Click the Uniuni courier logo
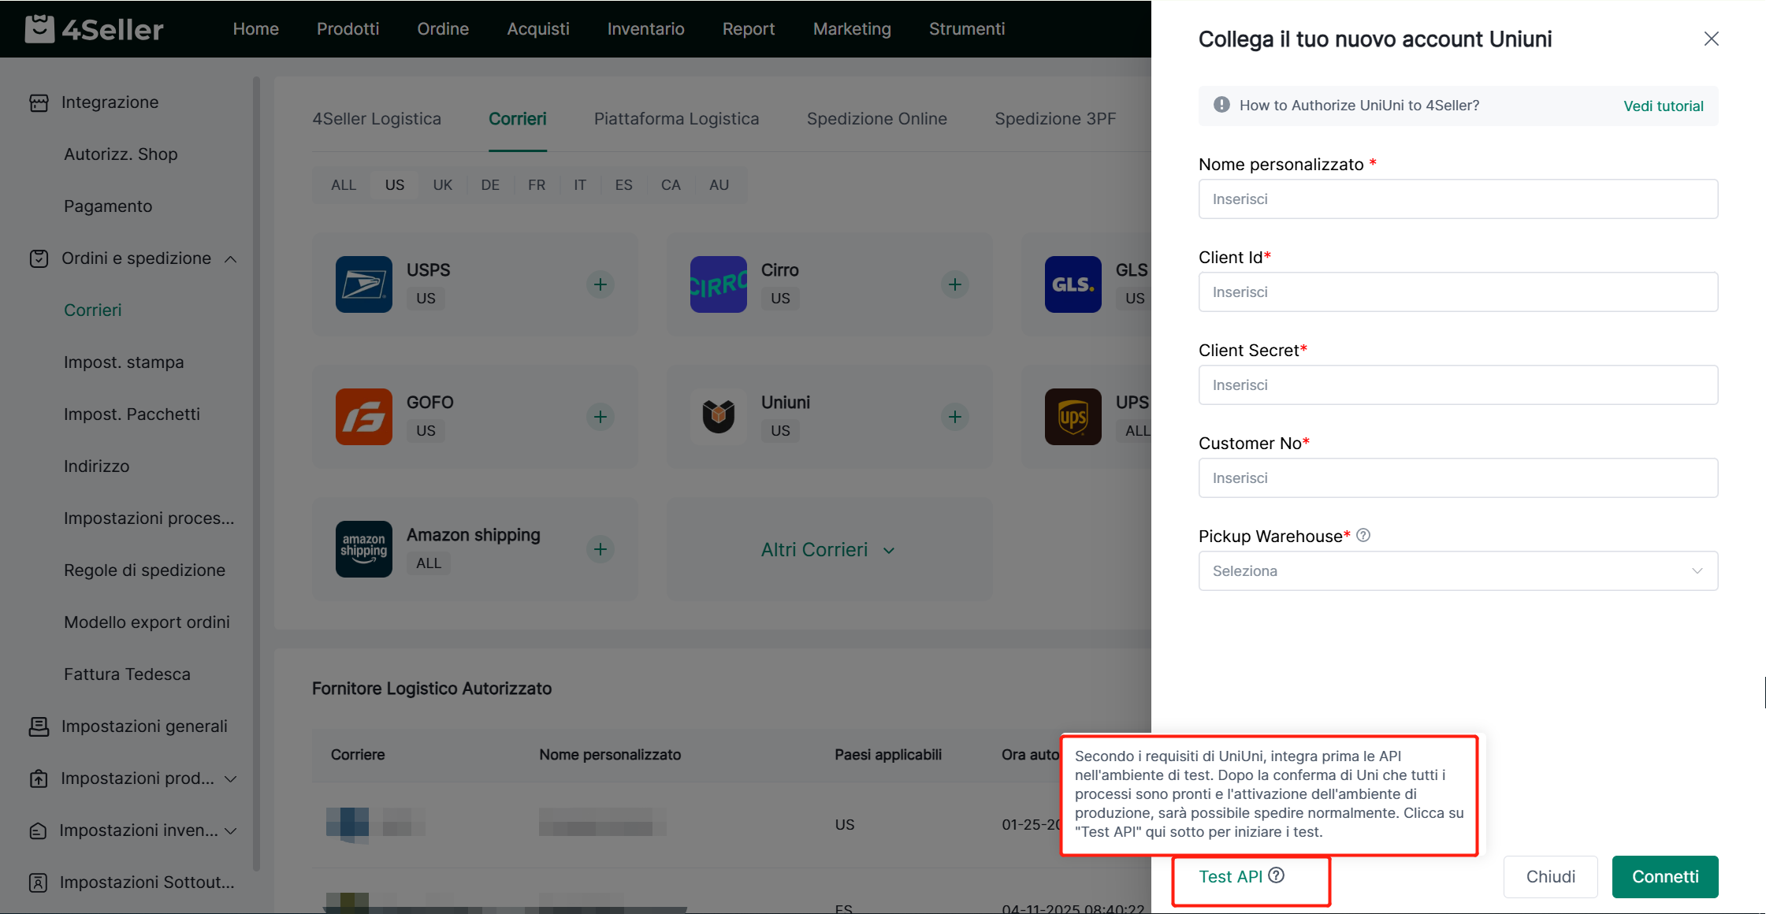The width and height of the screenshot is (1766, 914). click(718, 417)
